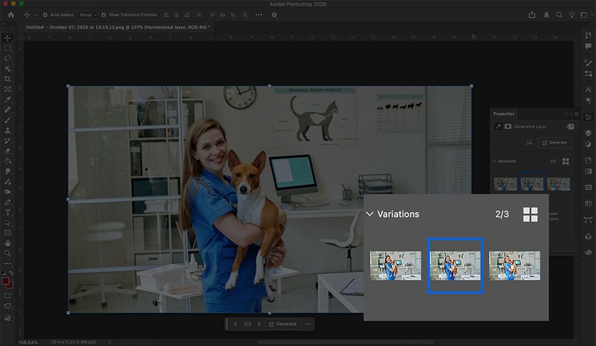Select the Brush tool

[7, 120]
